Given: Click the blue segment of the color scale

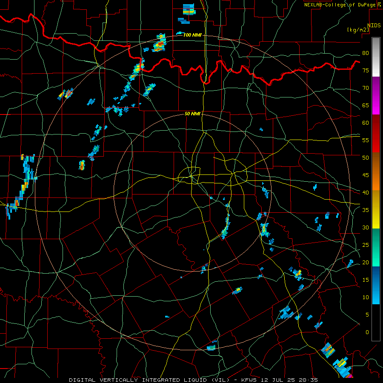Looking at the screenshot, I should tap(376, 285).
